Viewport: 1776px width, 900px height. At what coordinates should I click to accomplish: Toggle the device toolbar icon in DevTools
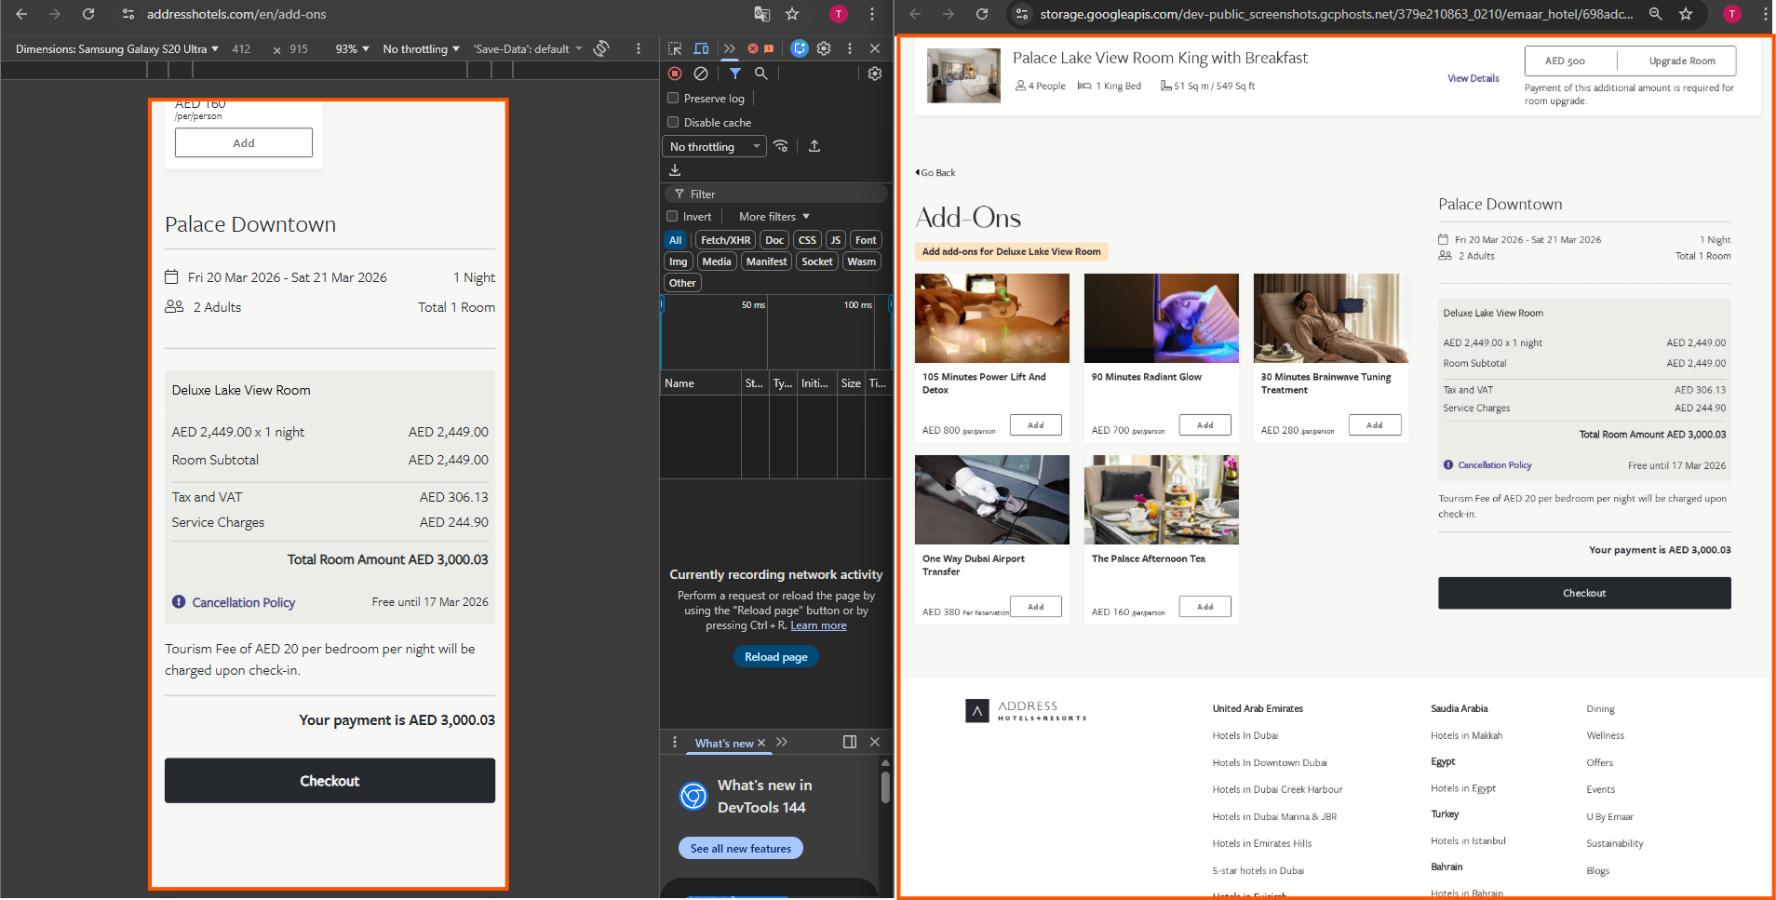(x=701, y=48)
